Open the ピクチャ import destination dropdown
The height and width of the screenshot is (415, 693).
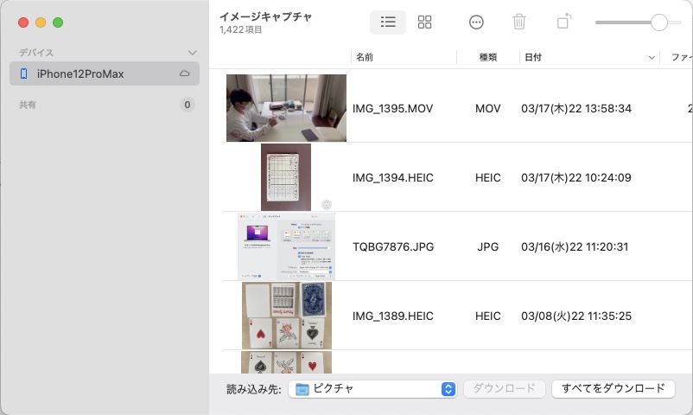click(x=372, y=389)
